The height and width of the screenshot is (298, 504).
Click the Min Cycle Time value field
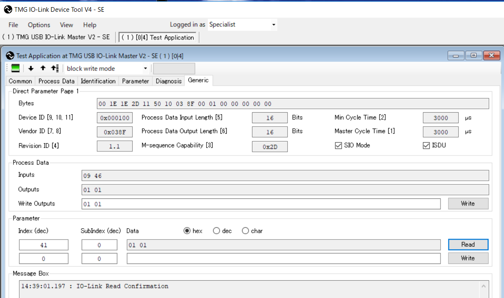(440, 118)
